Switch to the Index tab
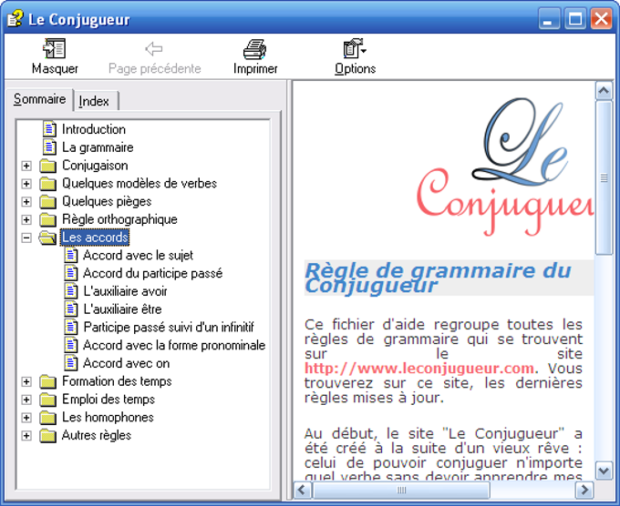The width and height of the screenshot is (620, 506). (95, 101)
